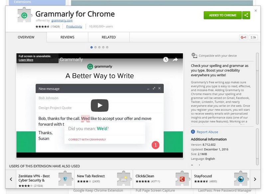The image size is (266, 194).
Task: Click the Click&Clean red C icon
Action: [182, 179]
